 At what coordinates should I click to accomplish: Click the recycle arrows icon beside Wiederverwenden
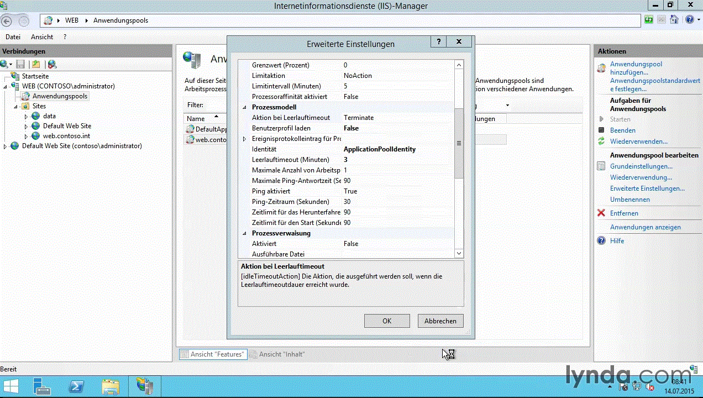coord(601,142)
